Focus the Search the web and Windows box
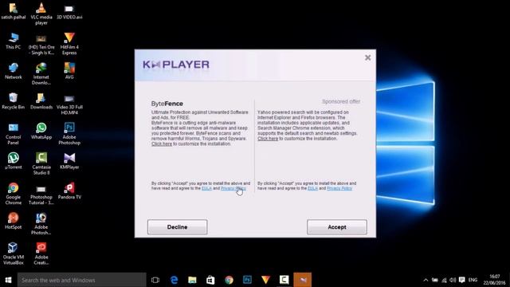Viewport: 510px width, 287px height. point(81,280)
